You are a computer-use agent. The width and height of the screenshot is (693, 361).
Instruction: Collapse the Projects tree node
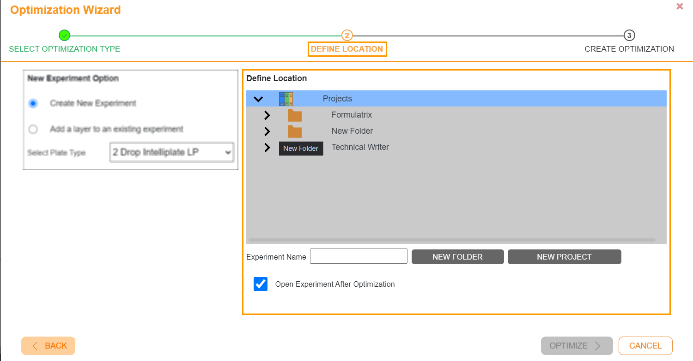tap(259, 98)
